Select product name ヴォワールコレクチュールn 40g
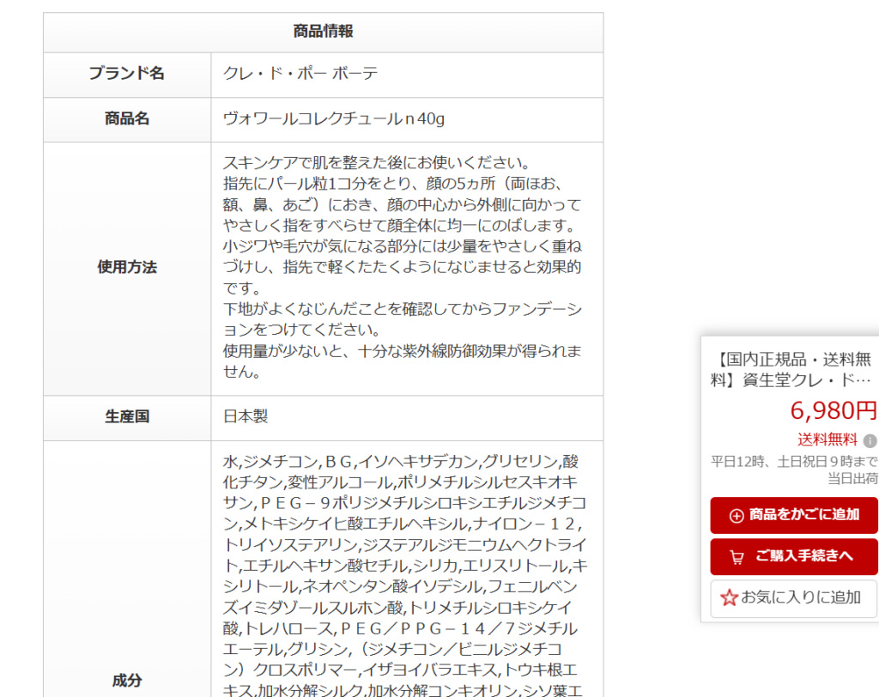 334,118
